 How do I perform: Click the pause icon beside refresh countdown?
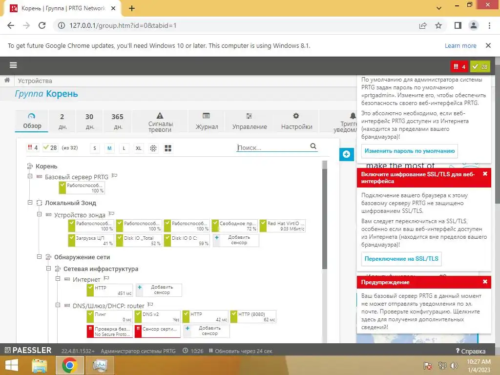click(211, 351)
